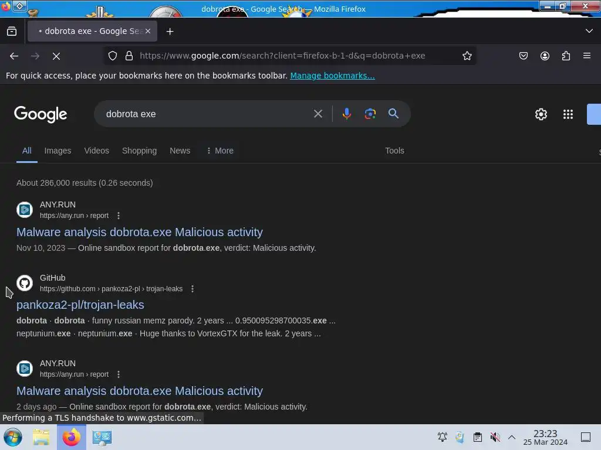Click the Google logo

tap(40, 114)
